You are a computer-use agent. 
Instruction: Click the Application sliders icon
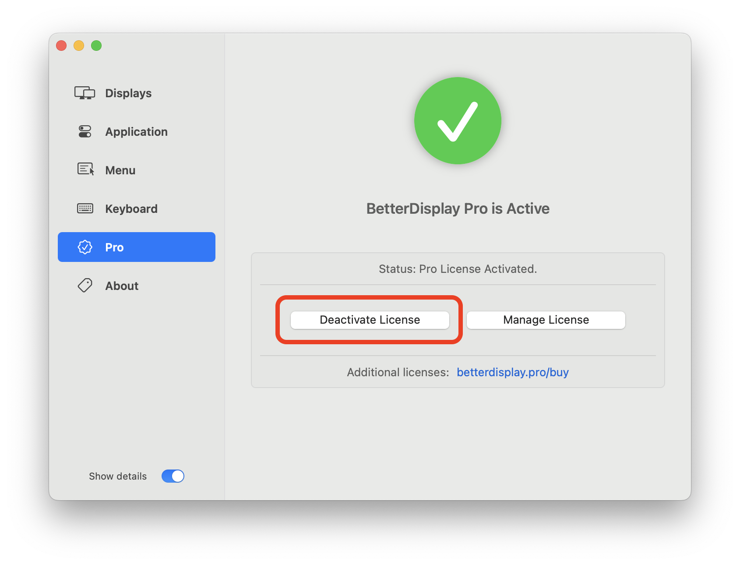[x=85, y=131]
